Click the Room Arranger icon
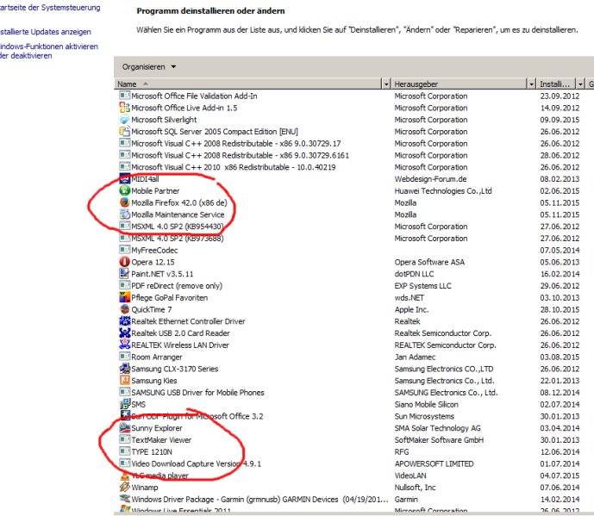Image resolution: width=594 pixels, height=516 pixels. pyautogui.click(x=125, y=357)
